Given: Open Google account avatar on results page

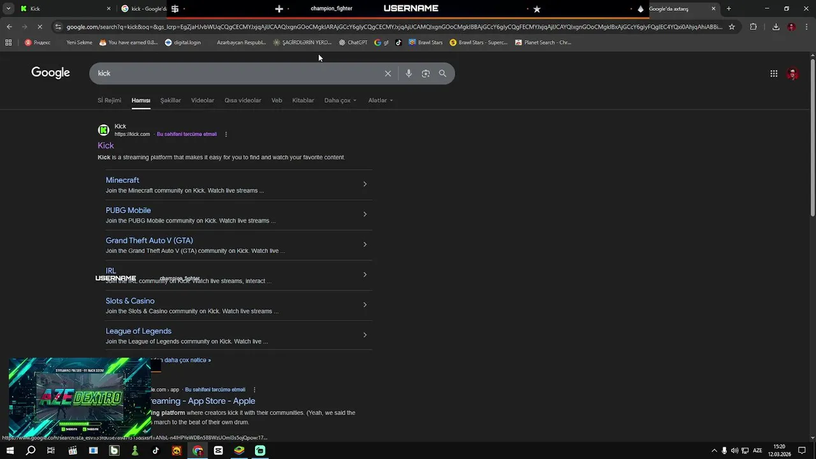Looking at the screenshot, I should click(x=793, y=74).
